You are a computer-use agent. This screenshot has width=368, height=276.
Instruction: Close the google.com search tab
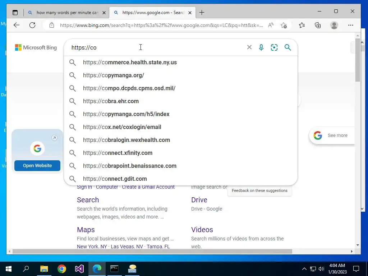(190, 13)
